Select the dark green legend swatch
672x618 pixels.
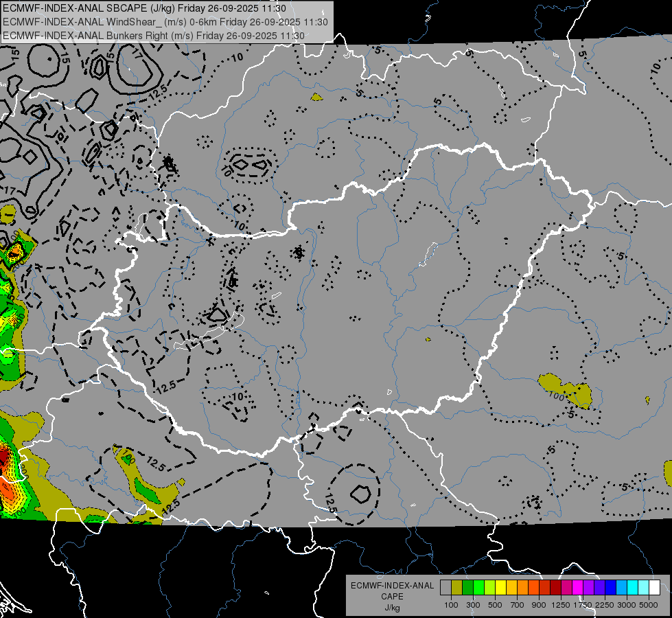pos(467,588)
